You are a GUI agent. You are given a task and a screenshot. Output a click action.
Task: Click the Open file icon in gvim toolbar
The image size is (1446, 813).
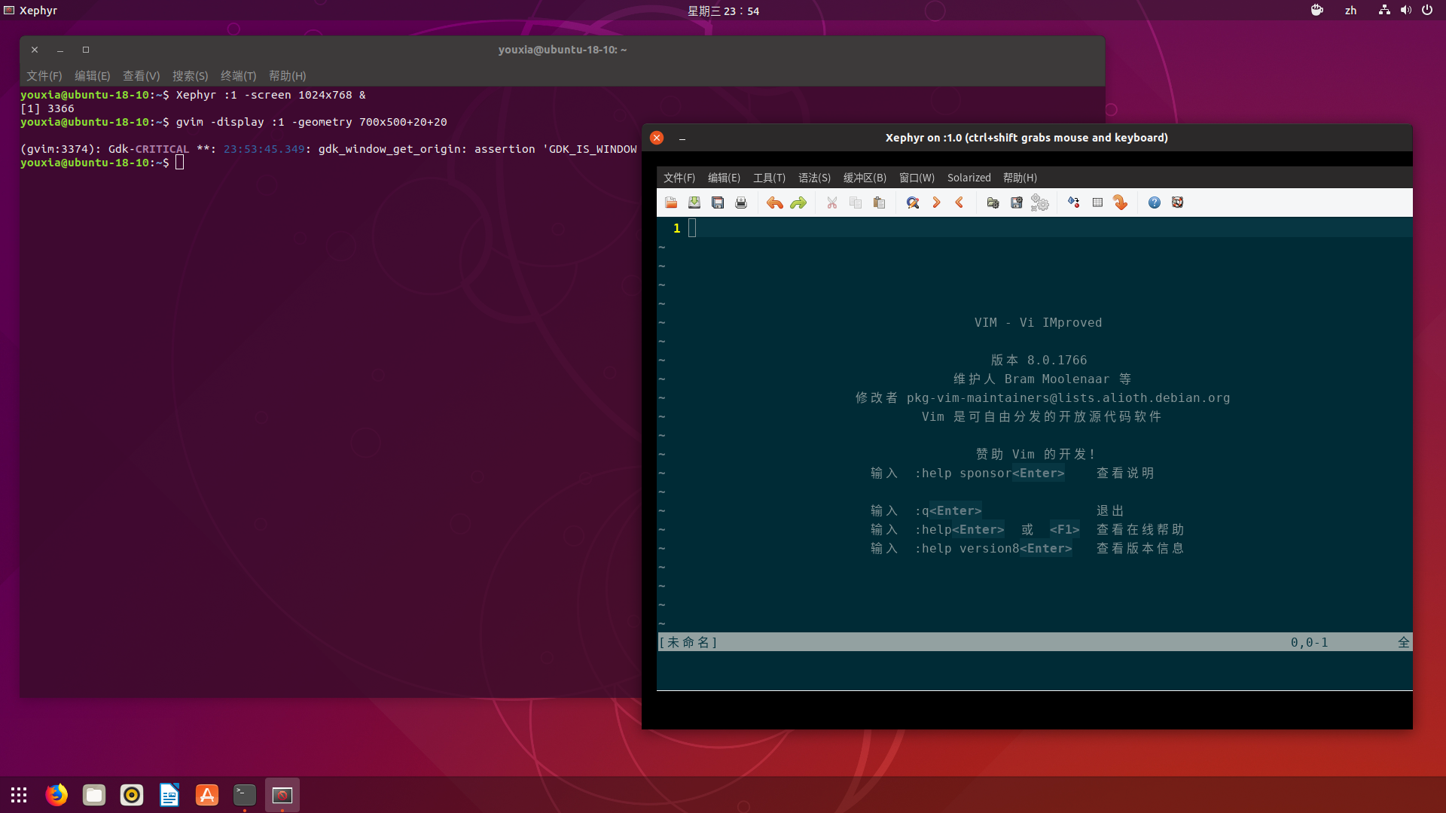click(x=671, y=202)
